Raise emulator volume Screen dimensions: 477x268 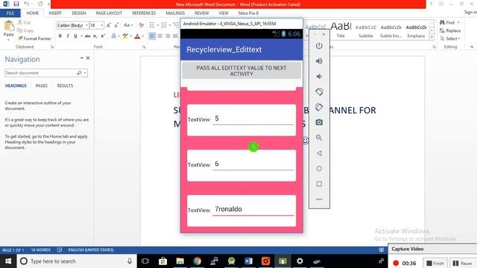319,61
